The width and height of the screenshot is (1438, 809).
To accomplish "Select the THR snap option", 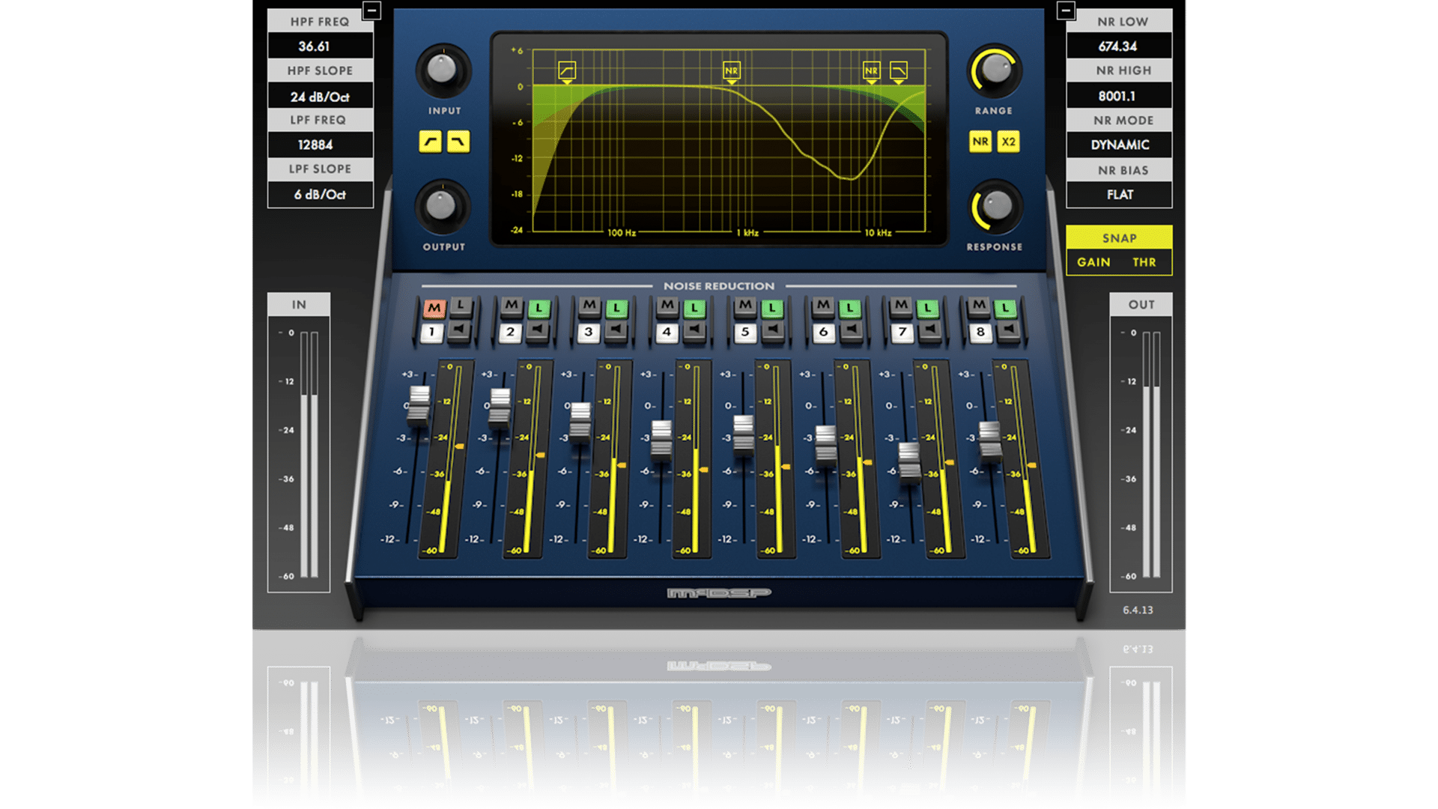I will click(x=1144, y=262).
